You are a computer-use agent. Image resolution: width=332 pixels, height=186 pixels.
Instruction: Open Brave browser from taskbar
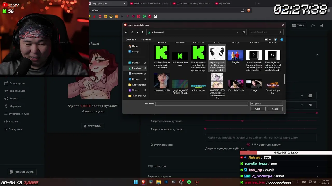point(143,182)
